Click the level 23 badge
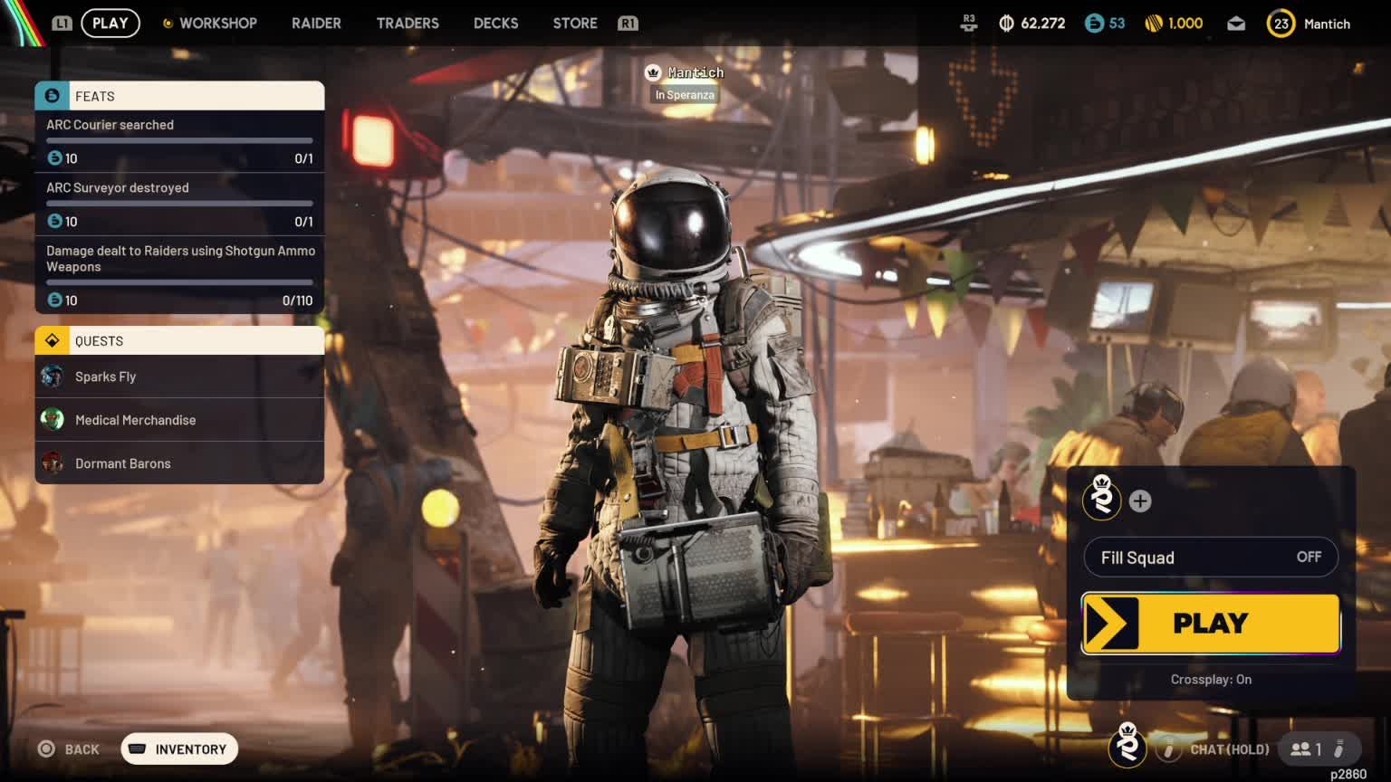The image size is (1391, 782). 1281,24
